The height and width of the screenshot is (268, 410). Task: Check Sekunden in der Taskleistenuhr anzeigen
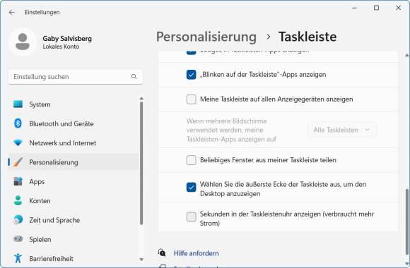tap(191, 217)
